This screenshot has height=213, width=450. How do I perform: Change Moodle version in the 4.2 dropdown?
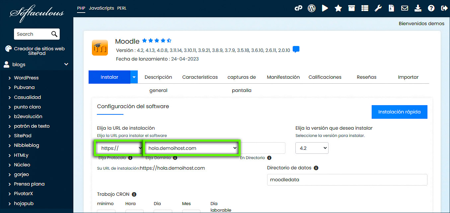[x=311, y=148]
